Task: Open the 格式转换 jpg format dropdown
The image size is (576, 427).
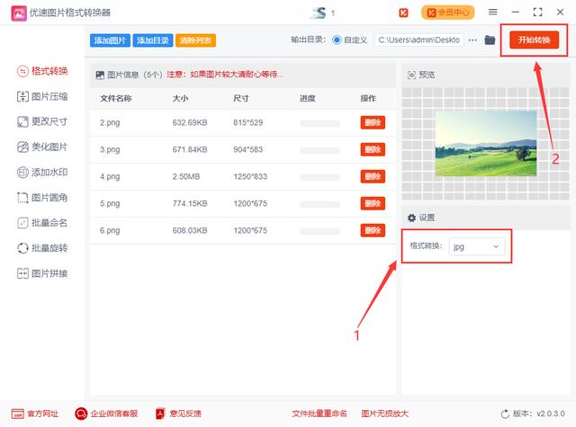Action: pos(476,246)
